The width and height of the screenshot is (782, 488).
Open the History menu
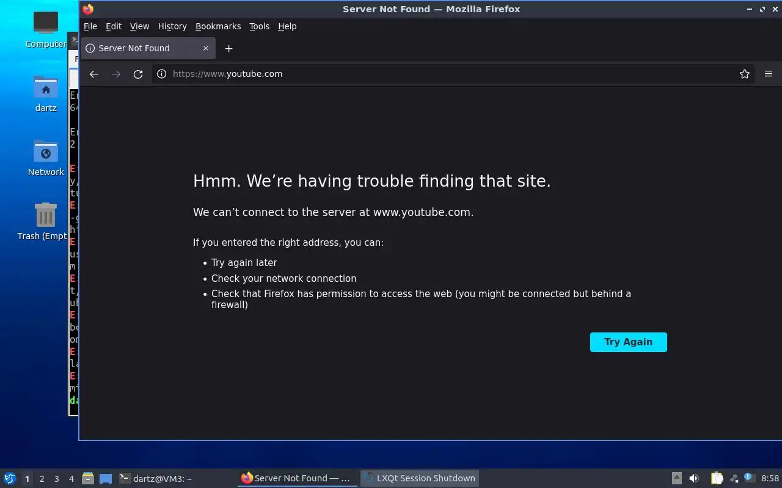(x=172, y=26)
